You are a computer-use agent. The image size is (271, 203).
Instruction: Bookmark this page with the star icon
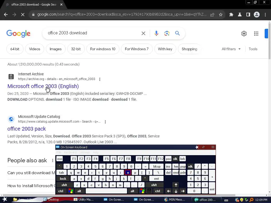coord(221,15)
